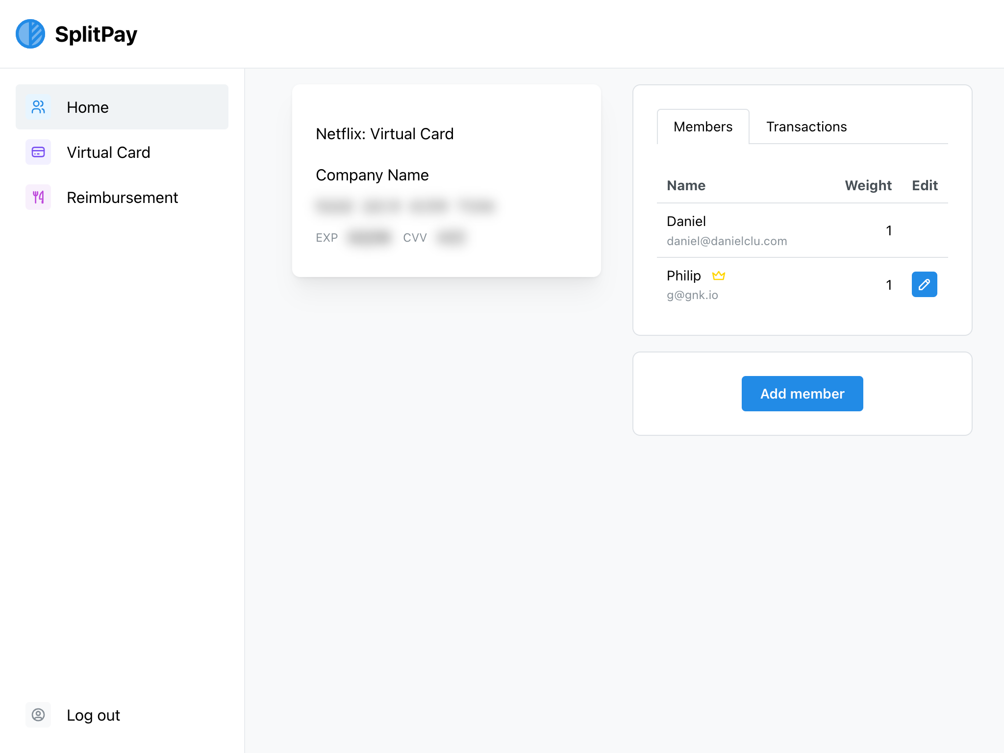Screen dimensions: 1004x753
Task: Click the pencil edit button for Philip
Action: tap(924, 284)
